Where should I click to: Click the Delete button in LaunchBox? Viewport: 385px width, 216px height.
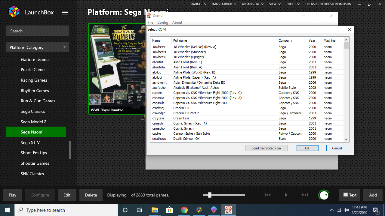(91, 195)
